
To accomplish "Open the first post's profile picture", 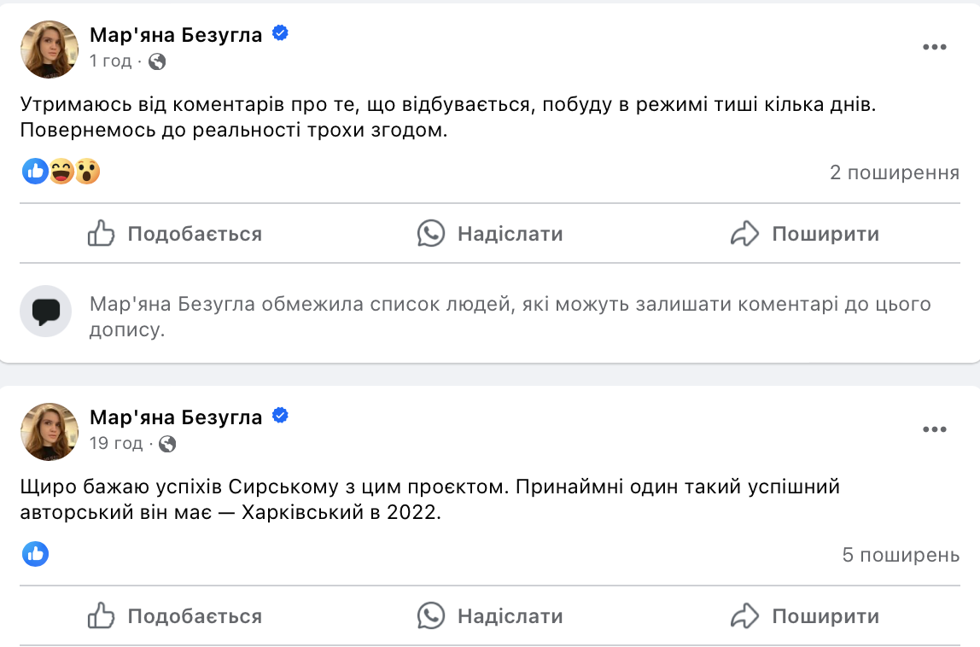I will pos(50,50).
